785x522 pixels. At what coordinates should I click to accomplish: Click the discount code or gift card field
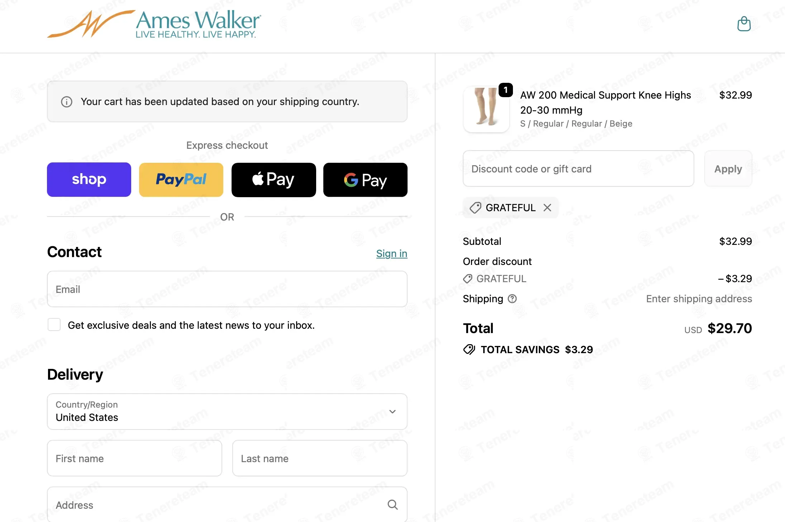[x=578, y=169]
